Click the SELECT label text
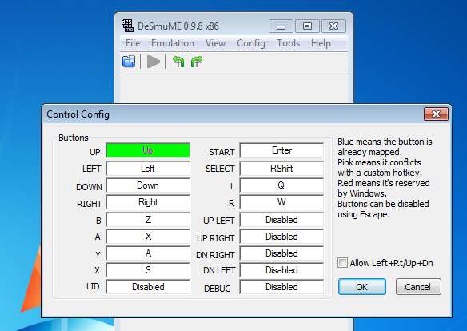The image size is (467, 331). pos(220,169)
